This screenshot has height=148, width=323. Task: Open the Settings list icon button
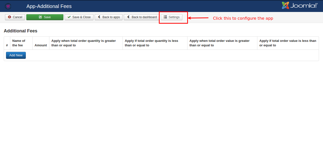pos(172,17)
